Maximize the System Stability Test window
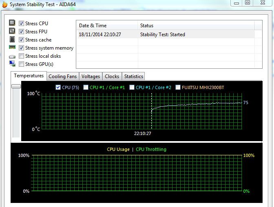This screenshot has height=207, width=274. (247, 2)
